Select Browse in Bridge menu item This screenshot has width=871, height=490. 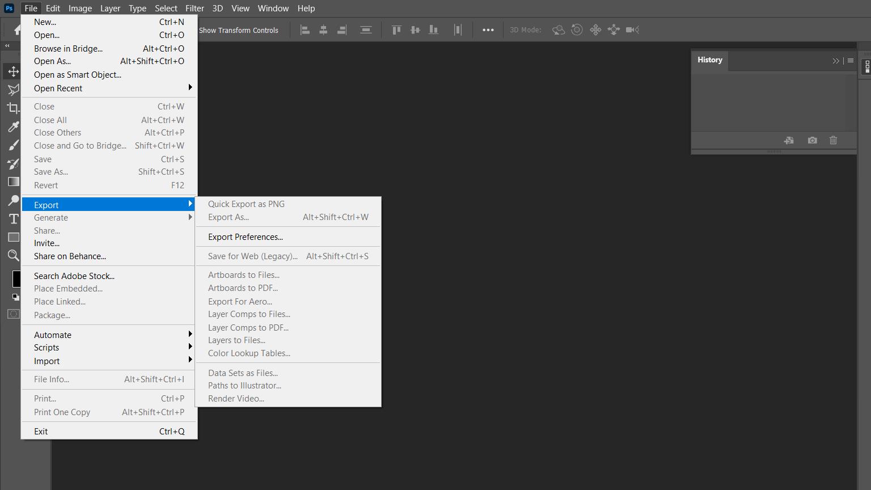[x=68, y=49]
